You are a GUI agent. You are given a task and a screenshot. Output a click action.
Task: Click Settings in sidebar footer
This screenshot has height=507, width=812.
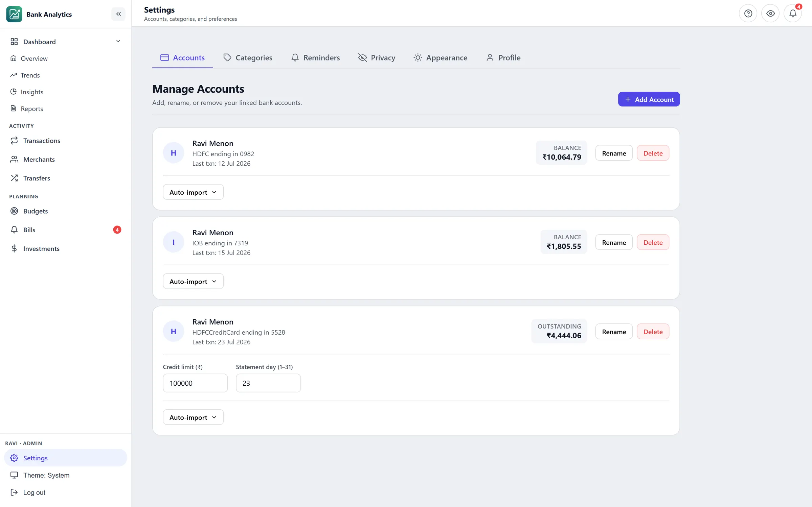(66, 458)
